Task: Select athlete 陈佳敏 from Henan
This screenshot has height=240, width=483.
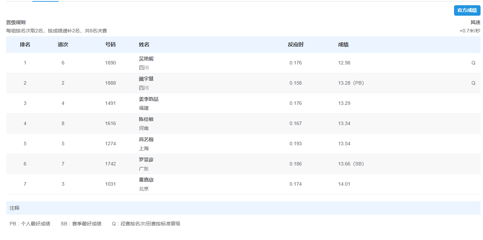Action: tap(146, 119)
